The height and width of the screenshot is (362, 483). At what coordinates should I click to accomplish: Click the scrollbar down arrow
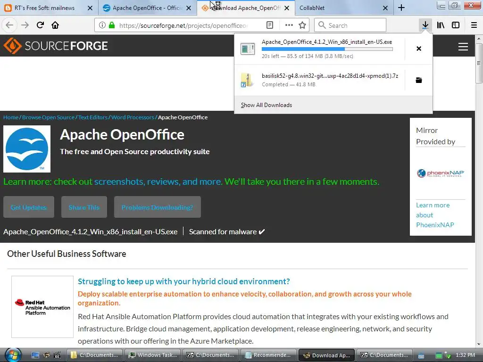click(x=479, y=345)
